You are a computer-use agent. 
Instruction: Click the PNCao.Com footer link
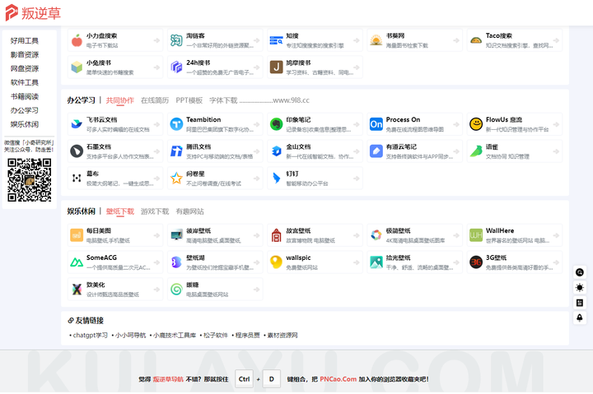[339, 379]
